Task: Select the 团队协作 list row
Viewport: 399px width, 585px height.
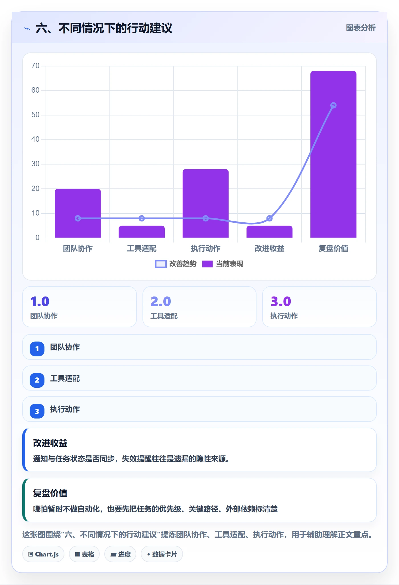Action: click(x=199, y=347)
